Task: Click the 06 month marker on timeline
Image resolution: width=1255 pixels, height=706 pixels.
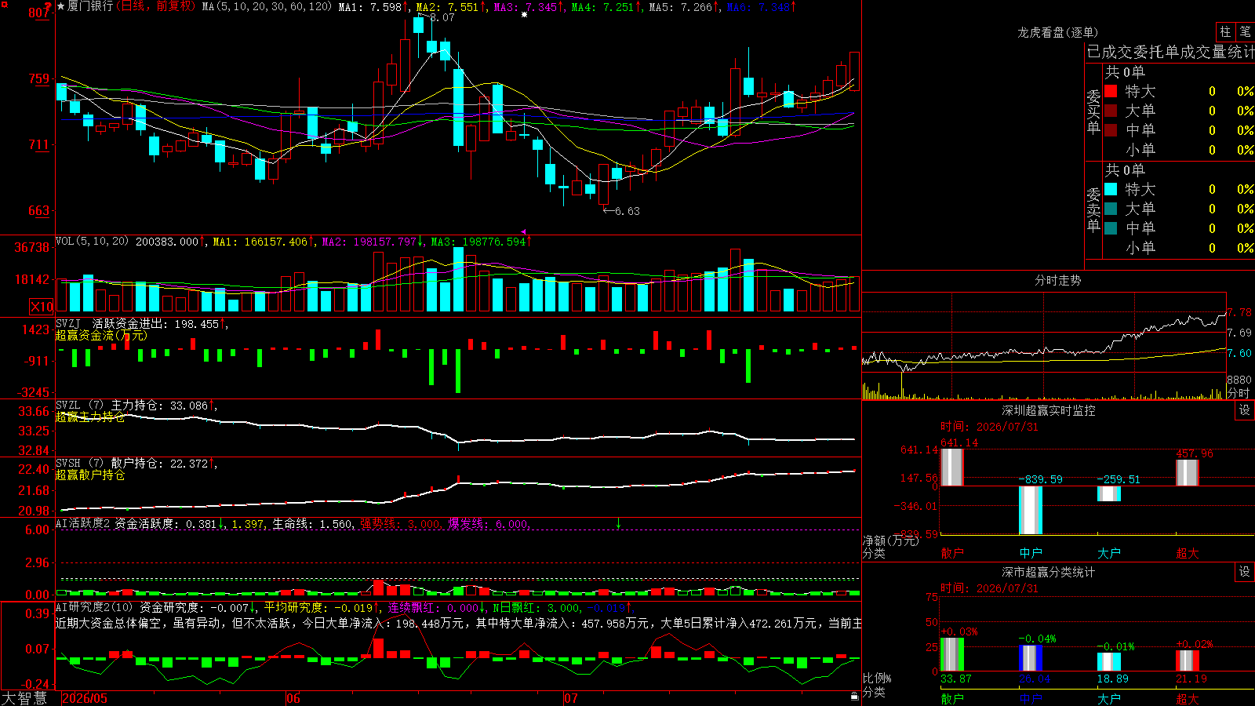Action: click(293, 698)
